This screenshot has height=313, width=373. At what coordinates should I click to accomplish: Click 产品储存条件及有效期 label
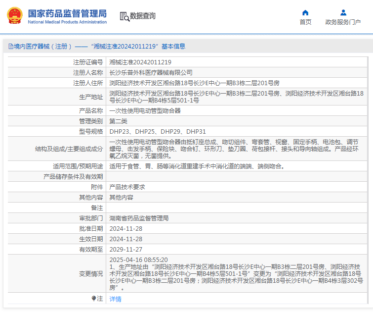pos(73,177)
